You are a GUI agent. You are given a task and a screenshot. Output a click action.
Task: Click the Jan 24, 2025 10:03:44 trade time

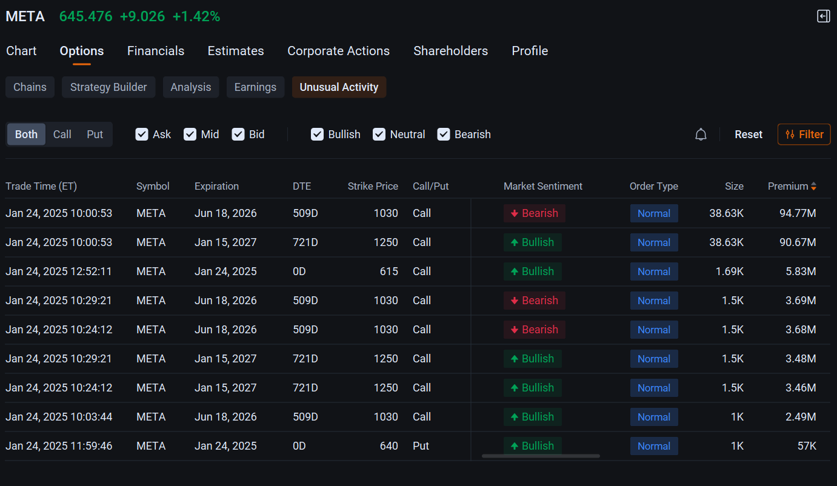tap(59, 417)
